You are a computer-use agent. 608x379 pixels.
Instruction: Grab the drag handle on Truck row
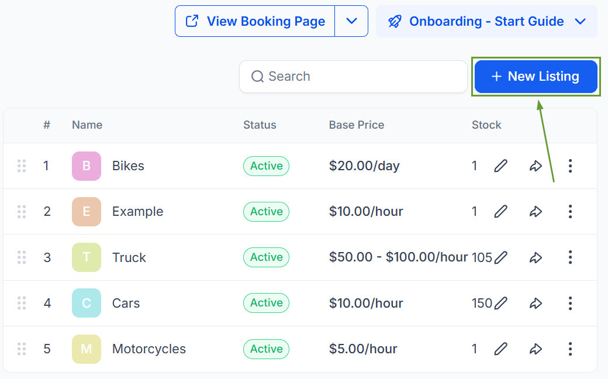click(x=22, y=257)
